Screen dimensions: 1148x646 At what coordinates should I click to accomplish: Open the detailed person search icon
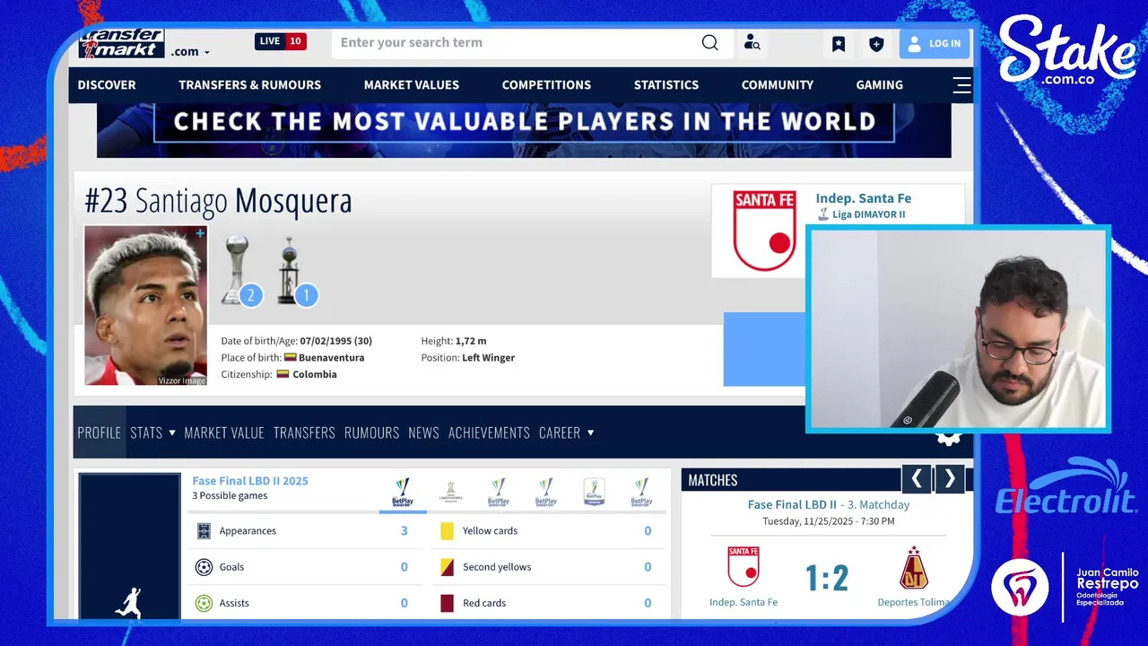pyautogui.click(x=752, y=43)
